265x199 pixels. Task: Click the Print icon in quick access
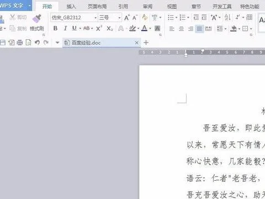[x=20, y=43]
